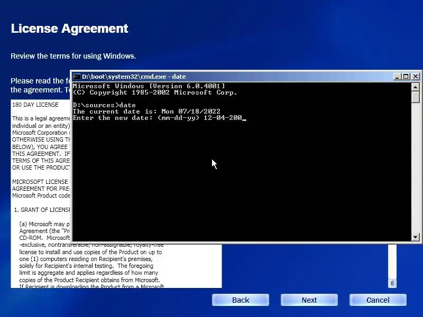
Task: Click the 'Microsoft Windows [Version 6.0.4001]' line
Action: click(x=149, y=86)
